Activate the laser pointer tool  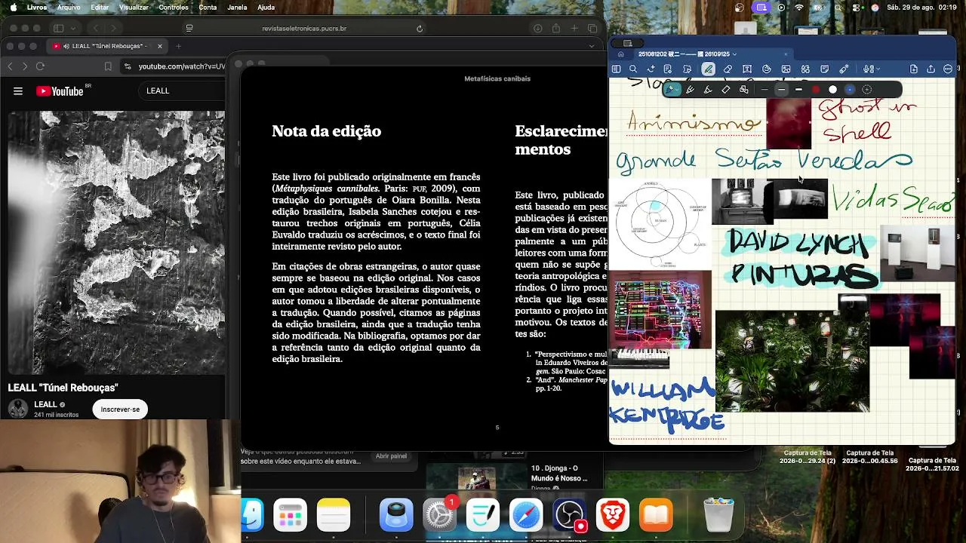(844, 69)
